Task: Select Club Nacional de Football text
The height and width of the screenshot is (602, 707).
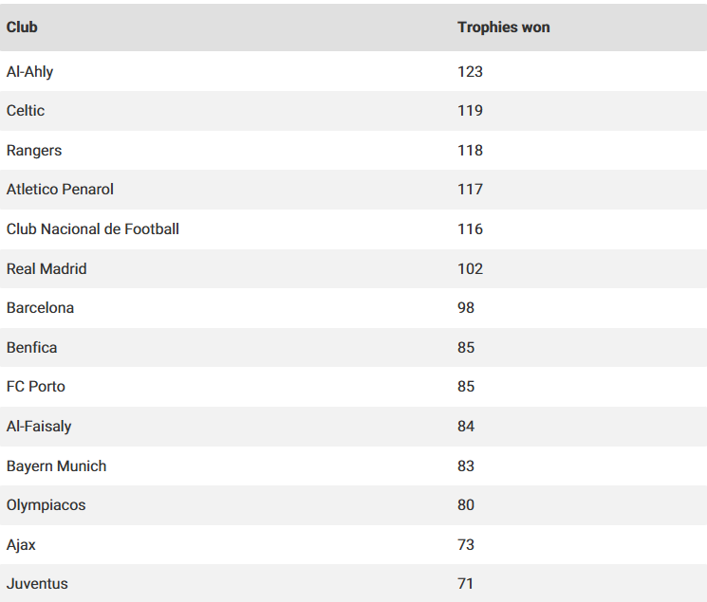Action: pyautogui.click(x=93, y=229)
